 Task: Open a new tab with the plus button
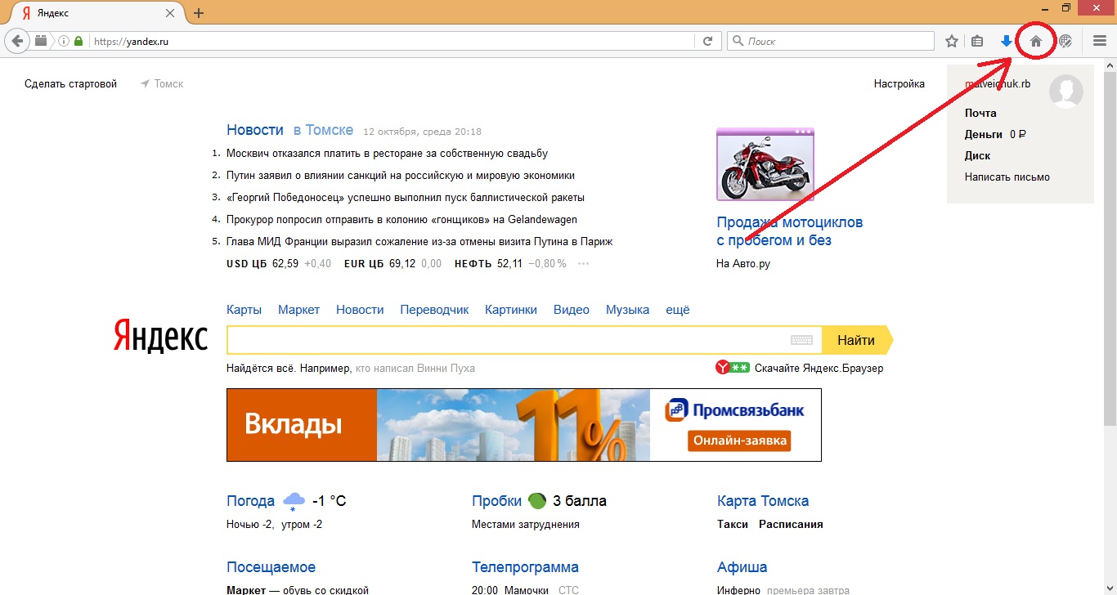coord(199,13)
